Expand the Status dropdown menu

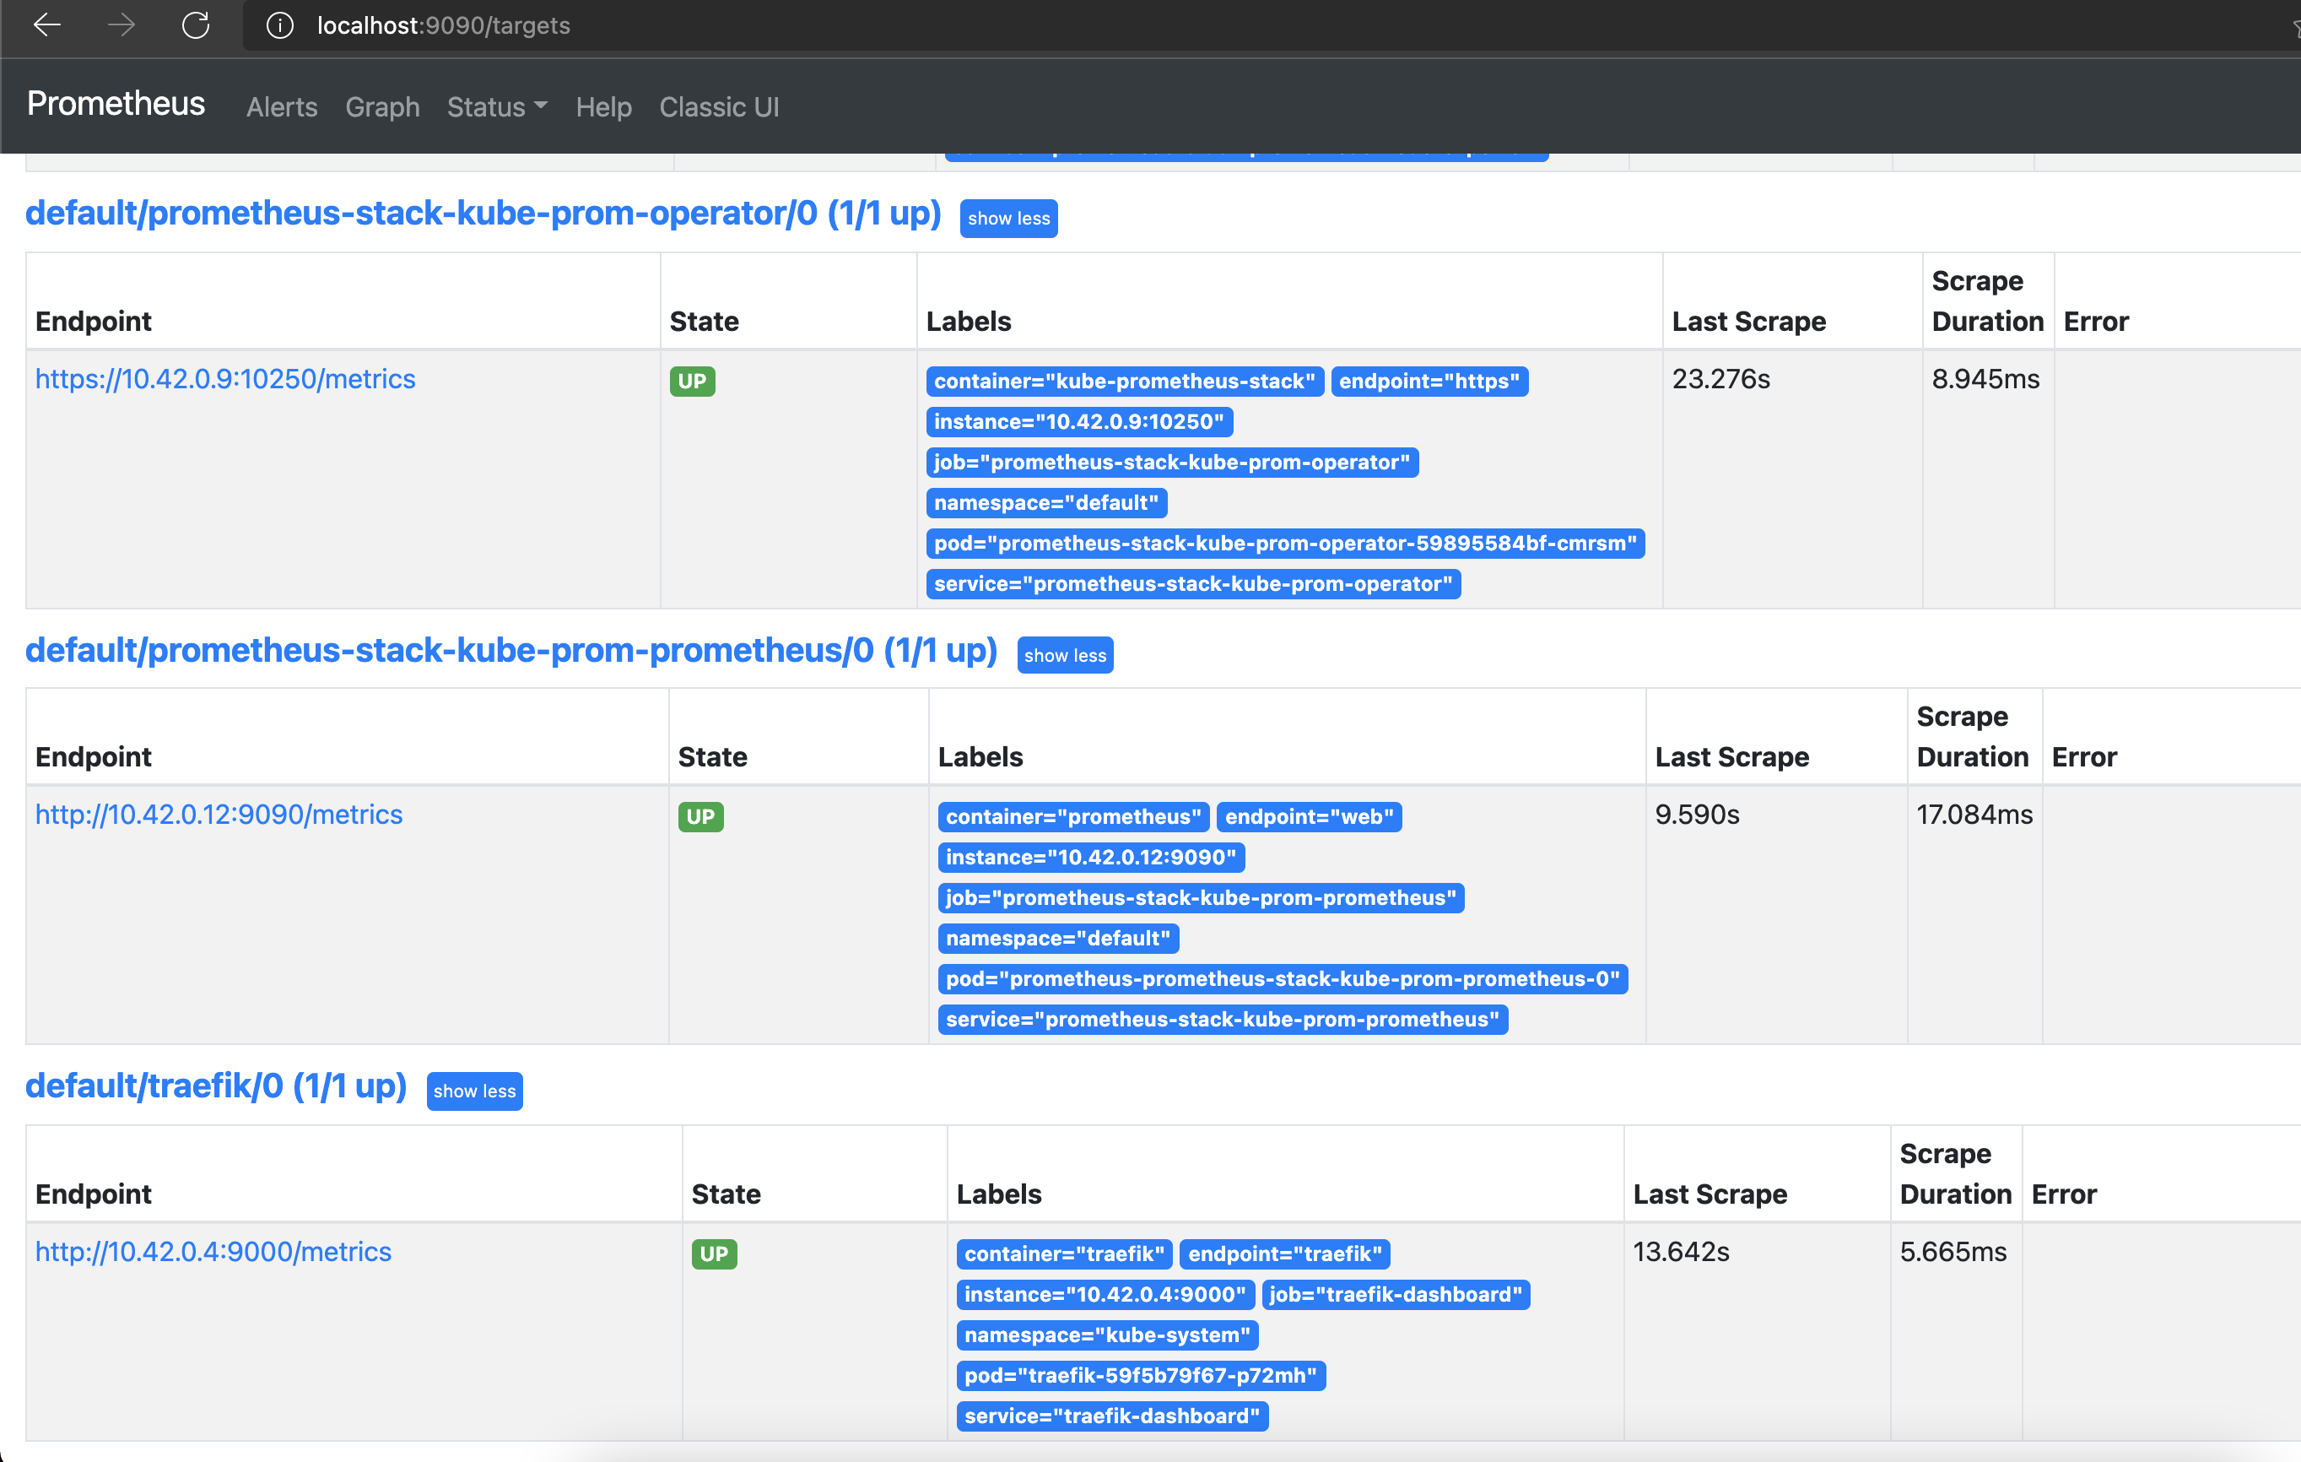click(497, 107)
